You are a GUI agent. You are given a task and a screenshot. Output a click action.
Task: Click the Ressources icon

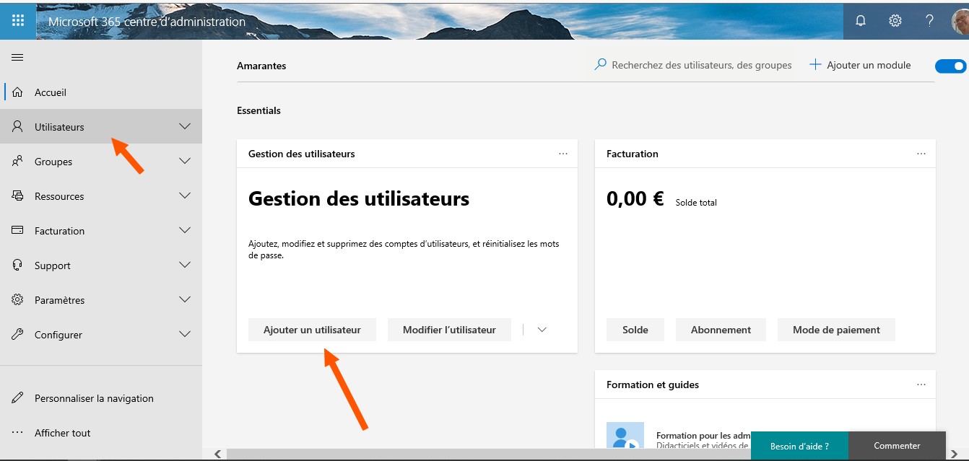tap(18, 196)
